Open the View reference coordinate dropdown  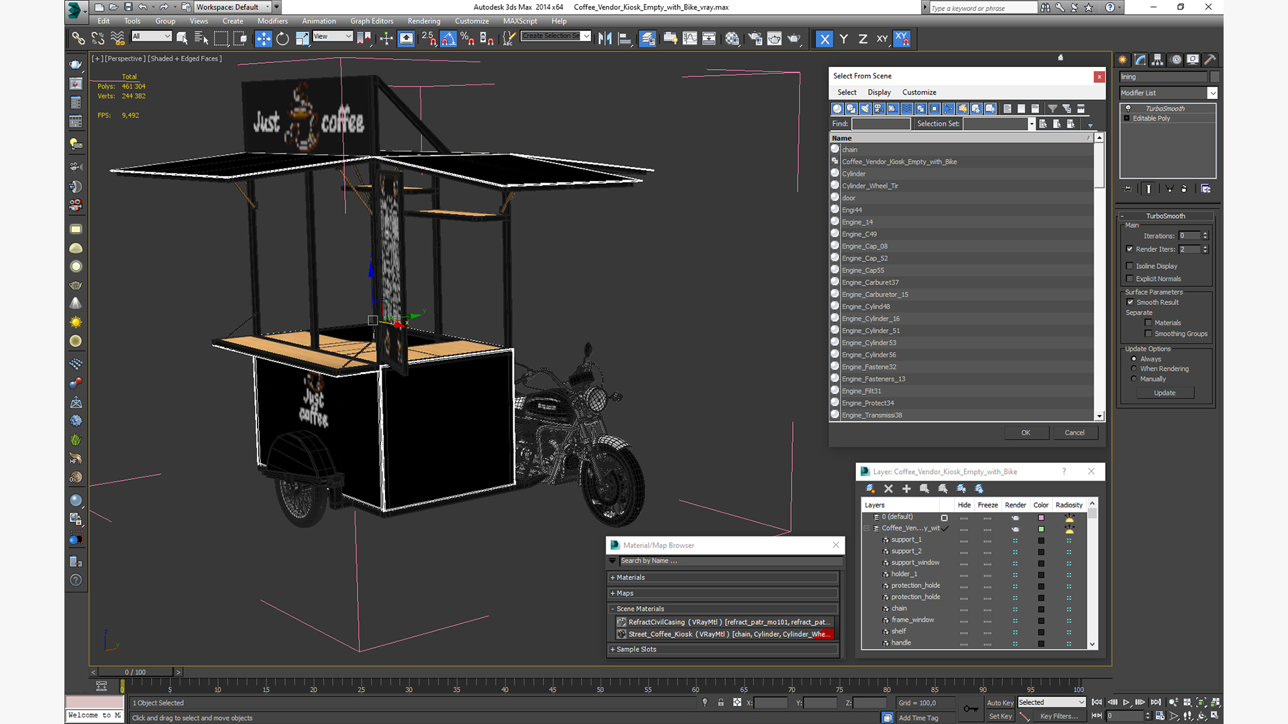point(333,36)
